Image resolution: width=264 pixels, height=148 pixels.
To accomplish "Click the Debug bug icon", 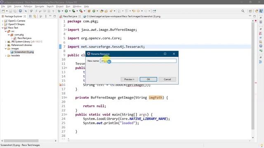I will tap(59, 11).
